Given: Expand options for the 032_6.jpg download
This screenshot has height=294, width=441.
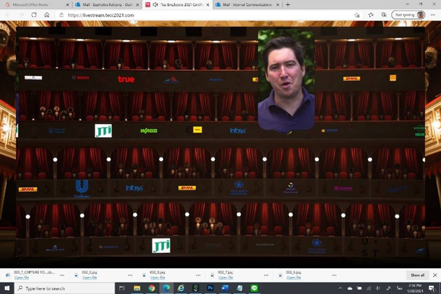Looking at the screenshot, I should click(x=334, y=275).
